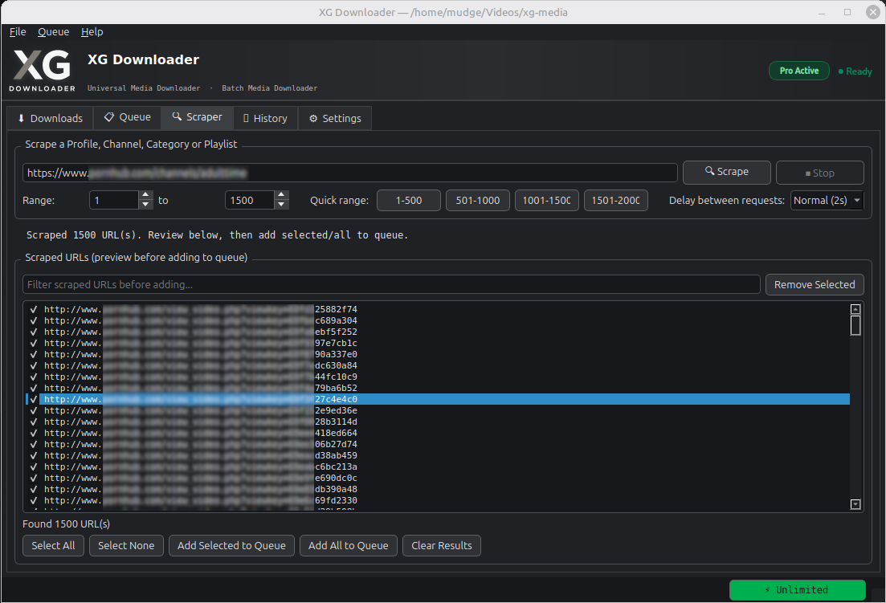Uncheck the URL ending c689a304
The height and width of the screenshot is (603, 886).
(34, 320)
